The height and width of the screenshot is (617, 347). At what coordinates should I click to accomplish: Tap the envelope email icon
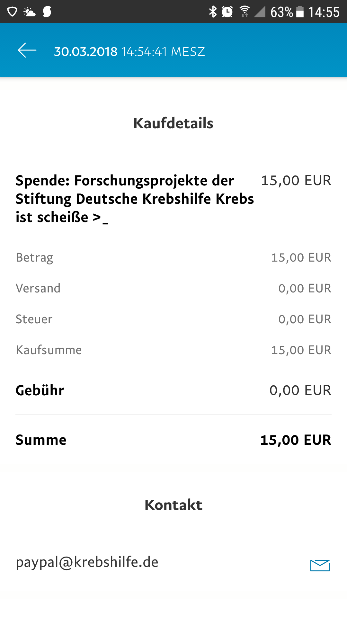click(x=320, y=565)
